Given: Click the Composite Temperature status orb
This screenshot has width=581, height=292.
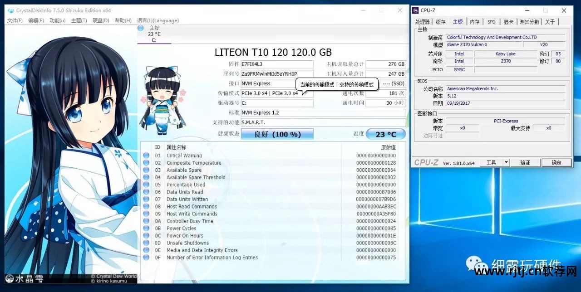Looking at the screenshot, I should (x=146, y=163).
